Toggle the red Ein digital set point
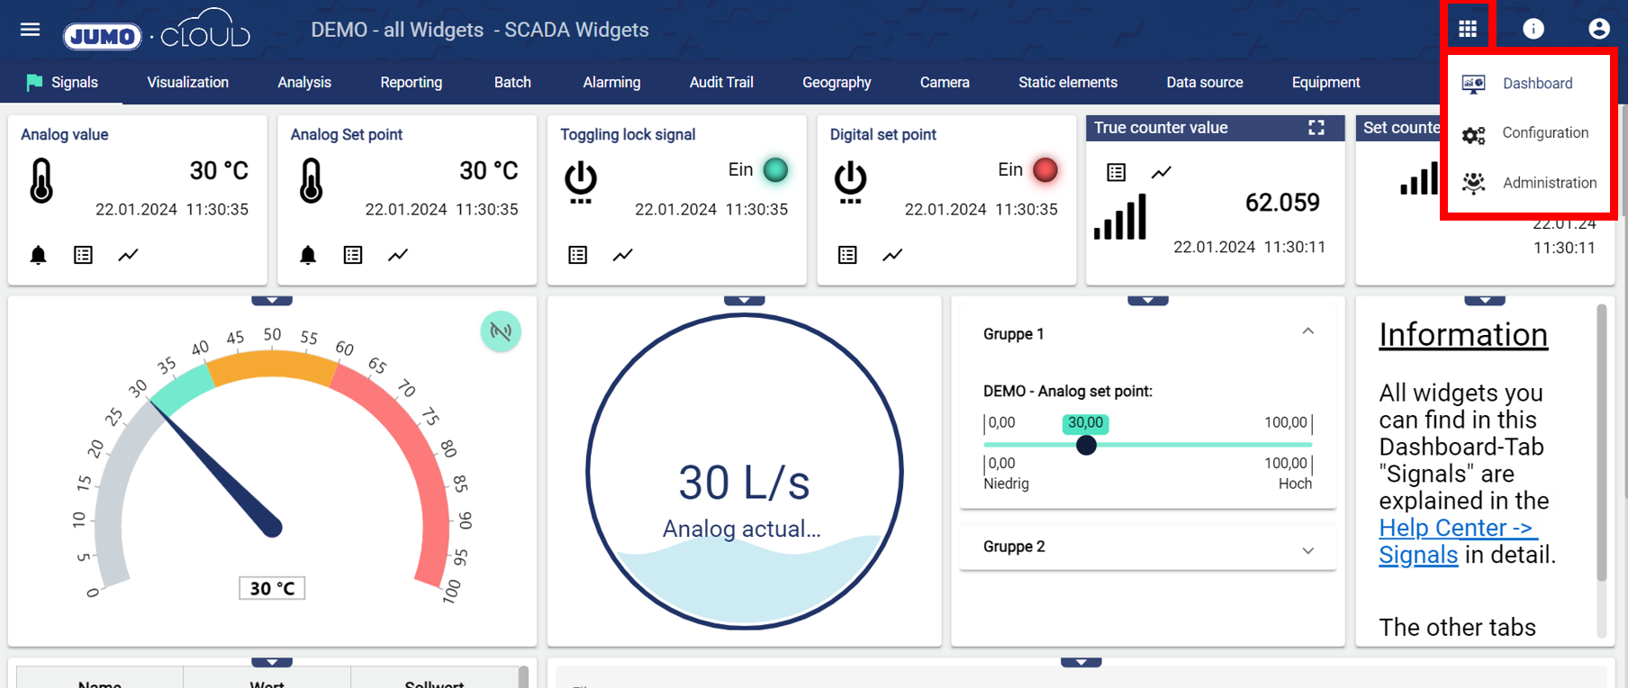The image size is (1628, 688). coord(1045,170)
